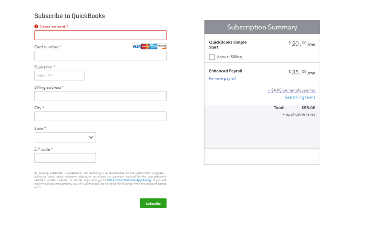Click the MasterCard logo icon
375x226 pixels.
pos(145,47)
